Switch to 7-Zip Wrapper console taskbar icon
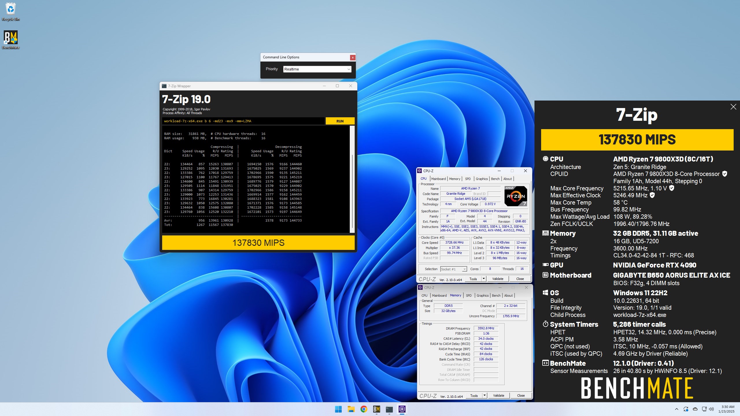 [389, 409]
